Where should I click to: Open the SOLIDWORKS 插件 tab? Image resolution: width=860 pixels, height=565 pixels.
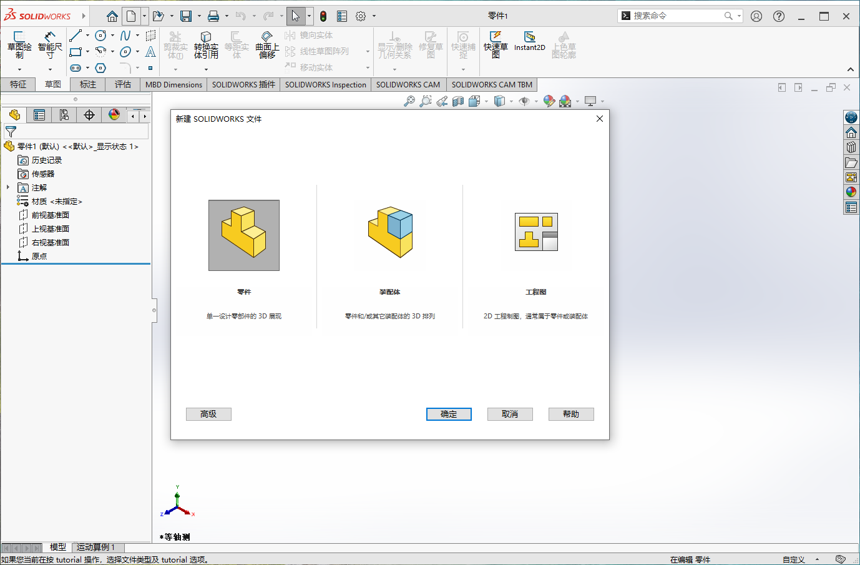243,84
